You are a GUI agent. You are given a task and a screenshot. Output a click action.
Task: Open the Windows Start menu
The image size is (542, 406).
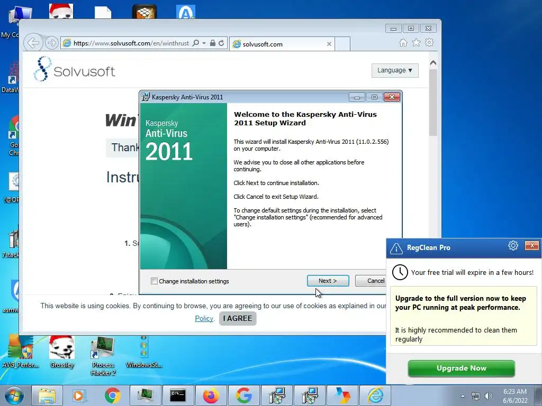tap(14, 395)
